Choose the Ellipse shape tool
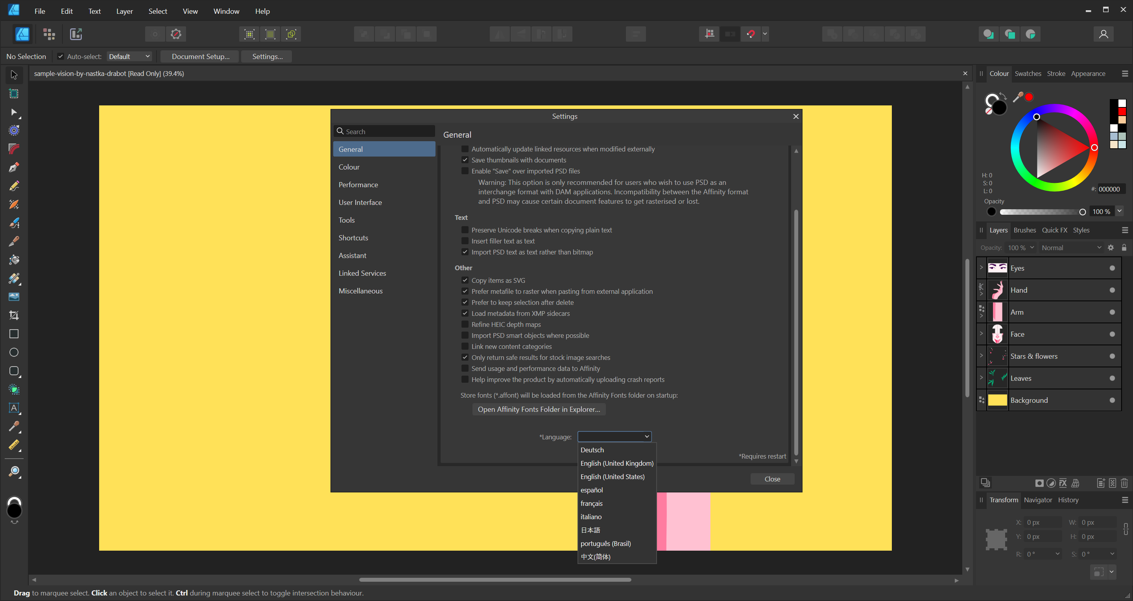Image resolution: width=1133 pixels, height=601 pixels. tap(14, 352)
